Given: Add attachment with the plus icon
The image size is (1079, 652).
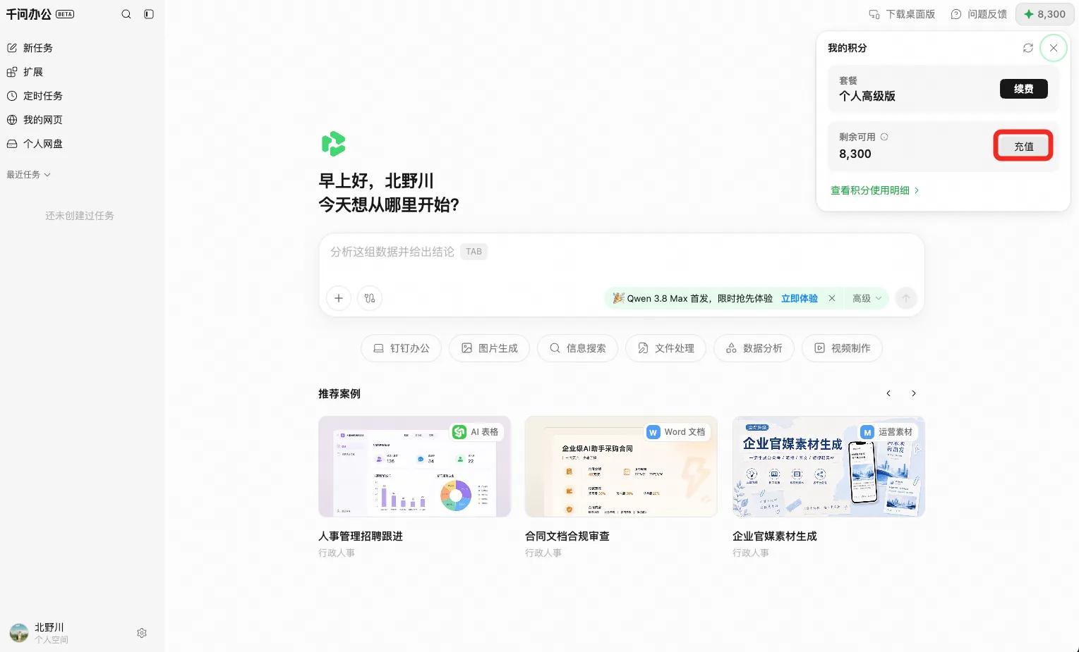Looking at the screenshot, I should (339, 298).
